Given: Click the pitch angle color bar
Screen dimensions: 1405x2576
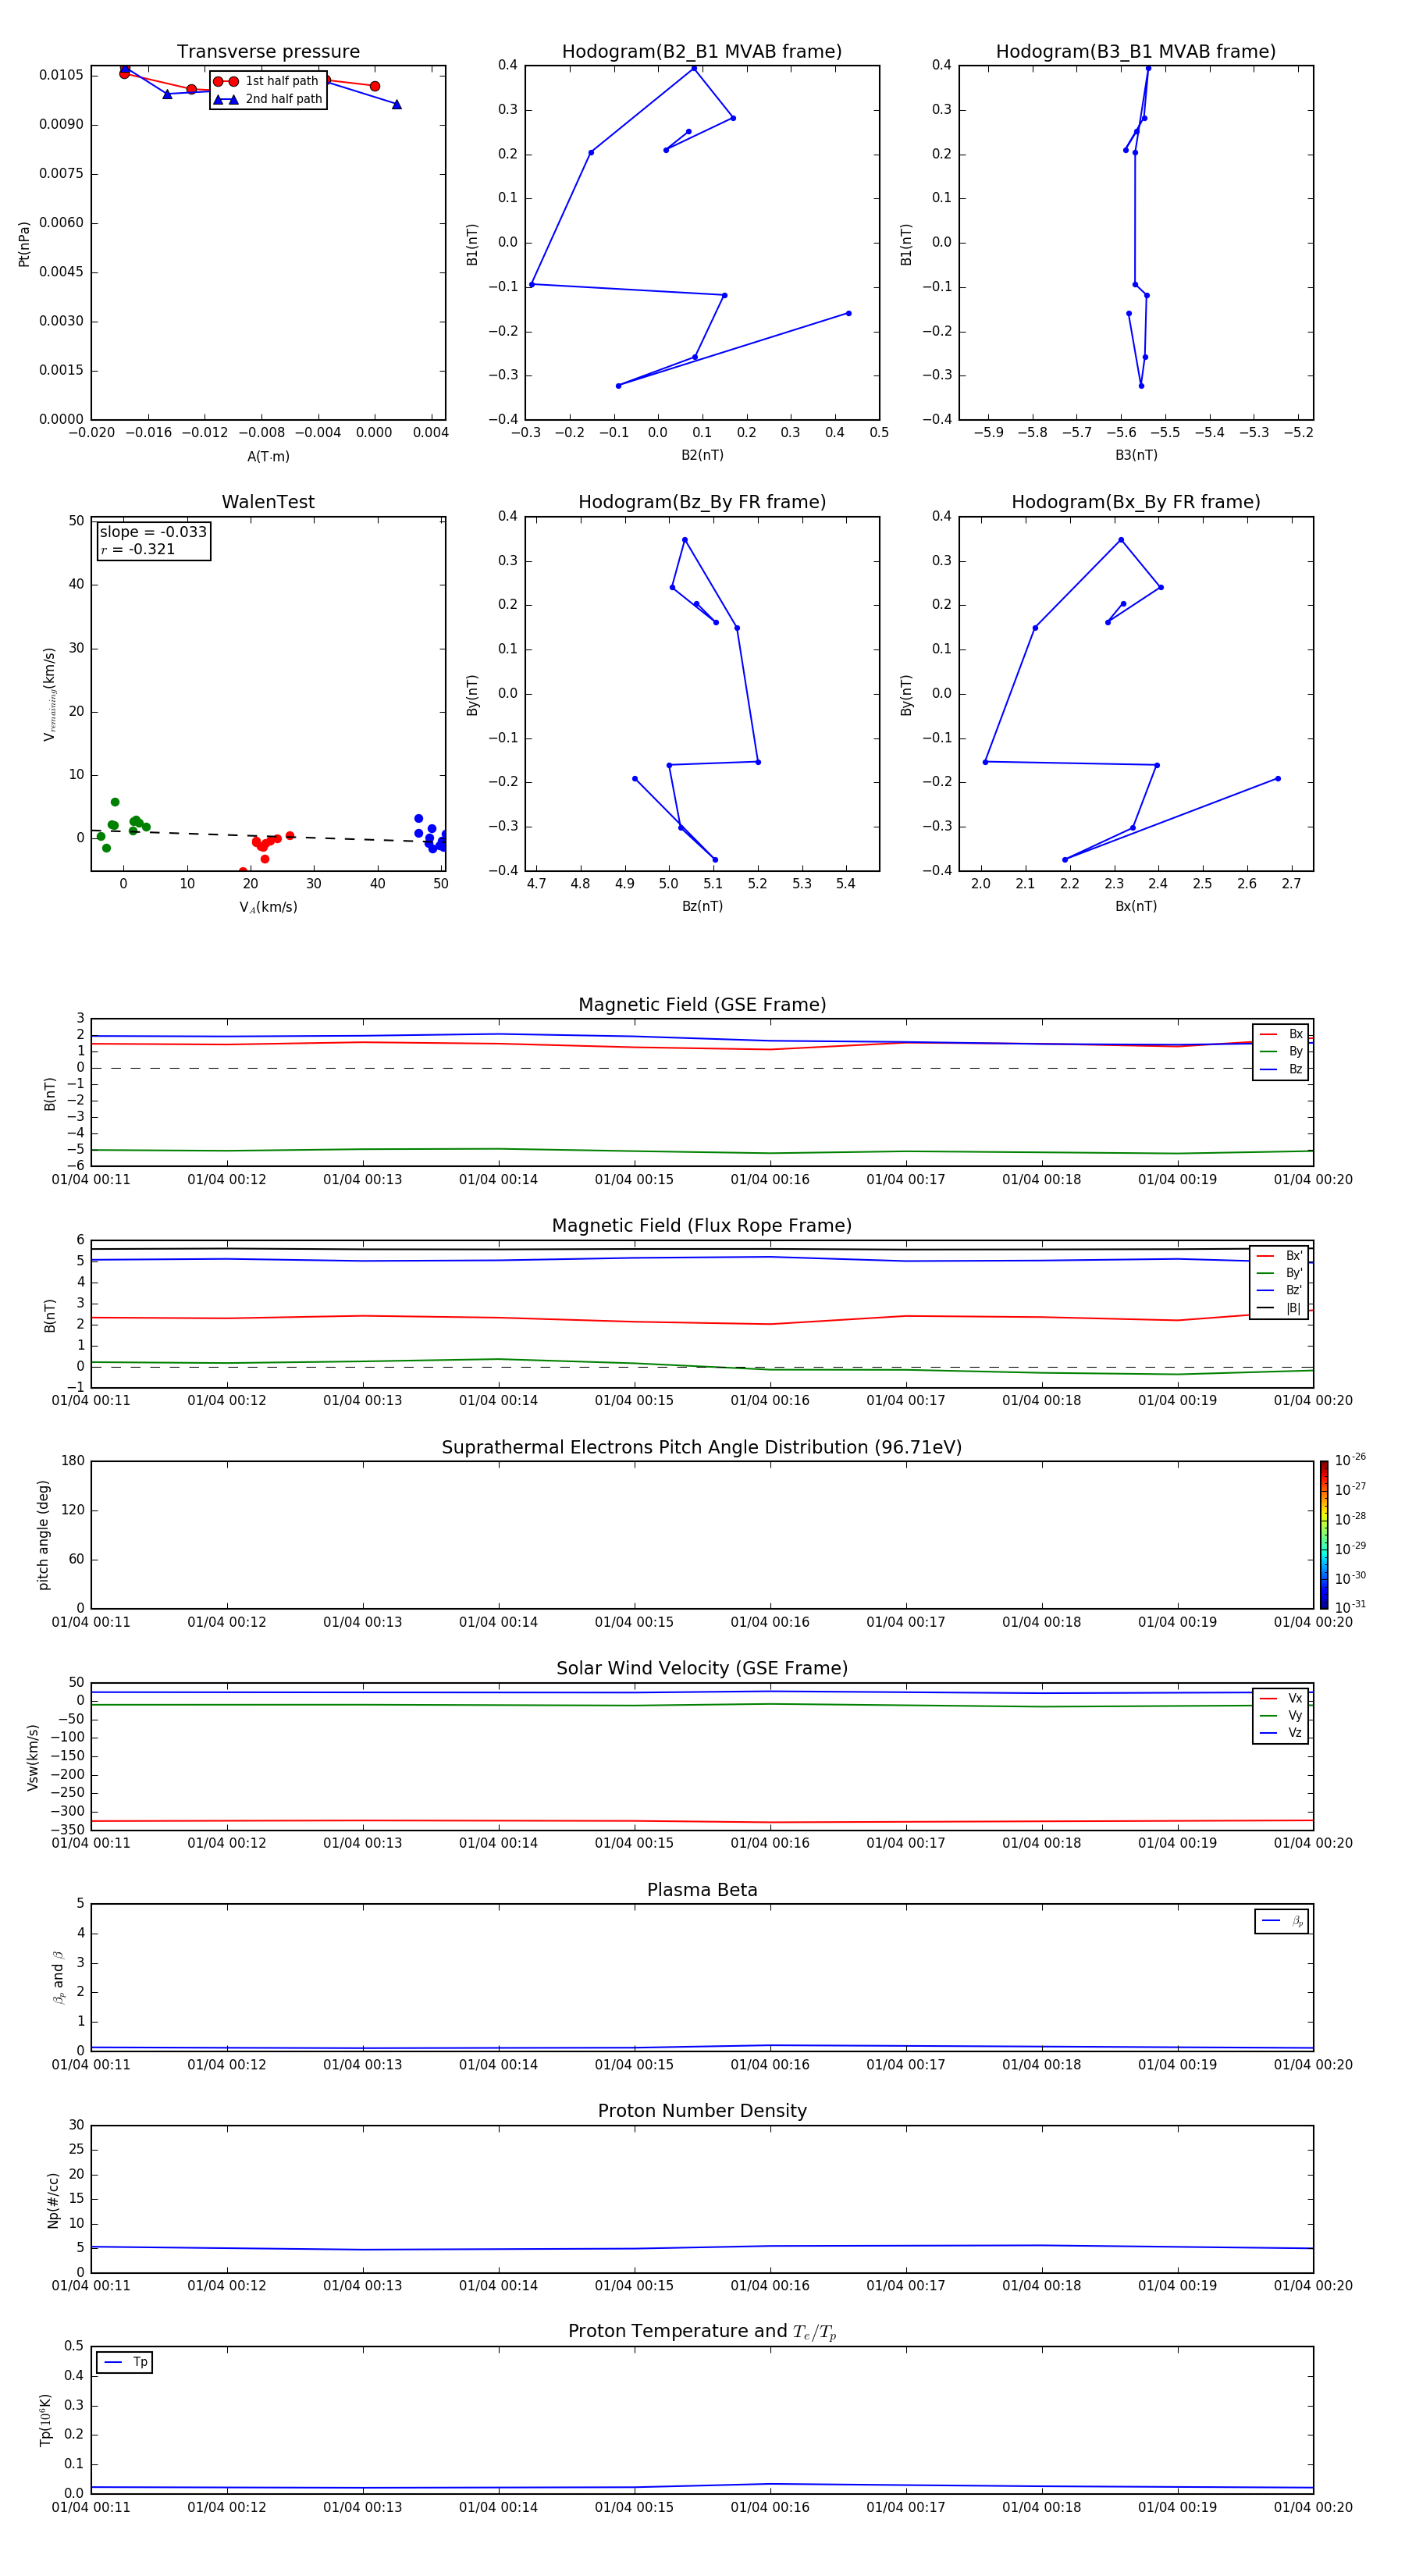Looking at the screenshot, I should [x=1324, y=1535].
